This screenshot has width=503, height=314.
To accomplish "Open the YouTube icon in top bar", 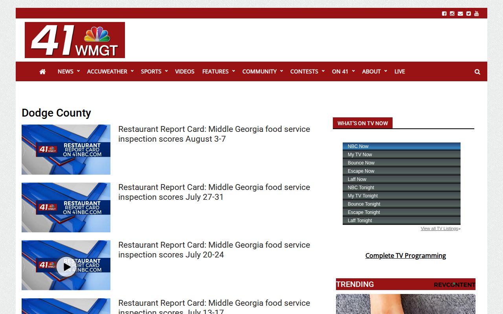I will point(476,13).
